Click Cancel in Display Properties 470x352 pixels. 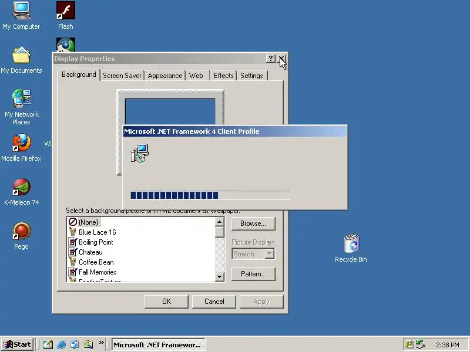tap(214, 302)
